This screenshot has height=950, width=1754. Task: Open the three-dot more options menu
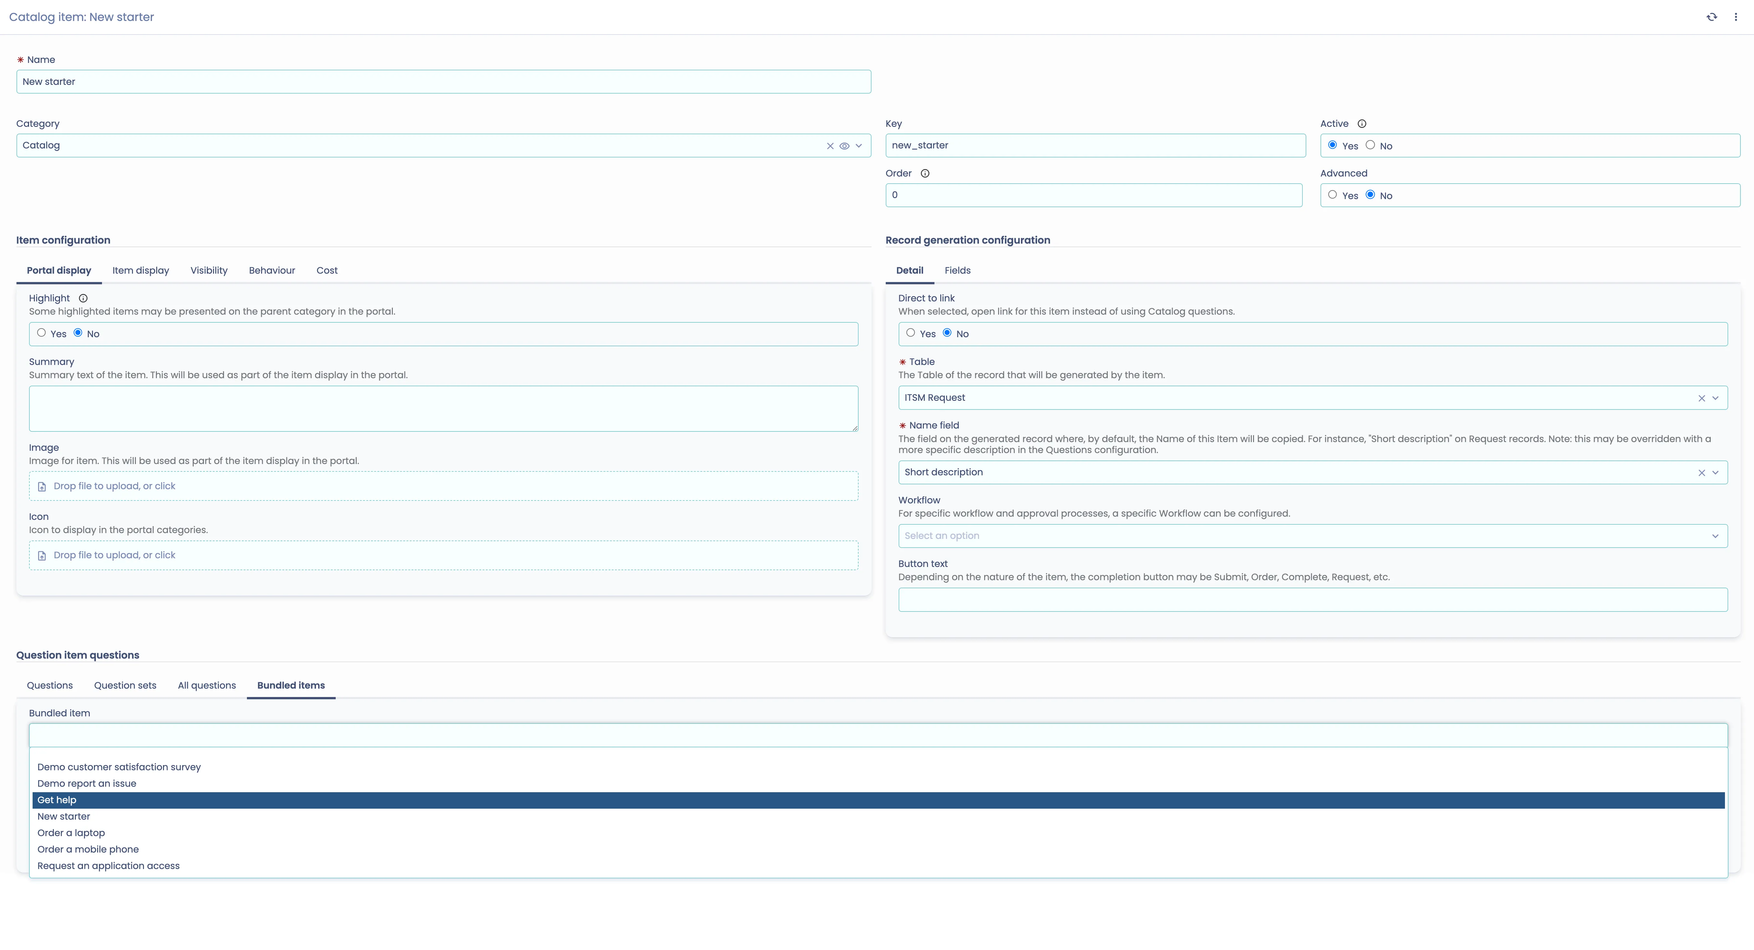[1736, 17]
